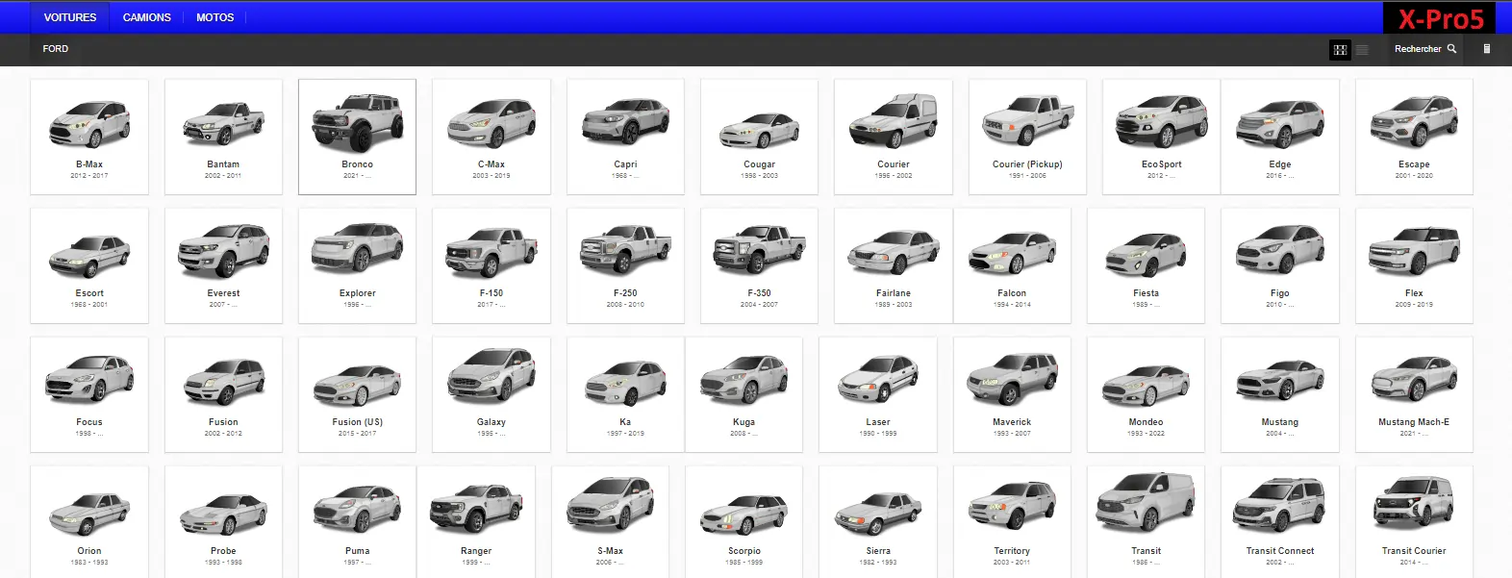Choose the Transit Courier card
The image size is (1512, 578).
point(1414,522)
